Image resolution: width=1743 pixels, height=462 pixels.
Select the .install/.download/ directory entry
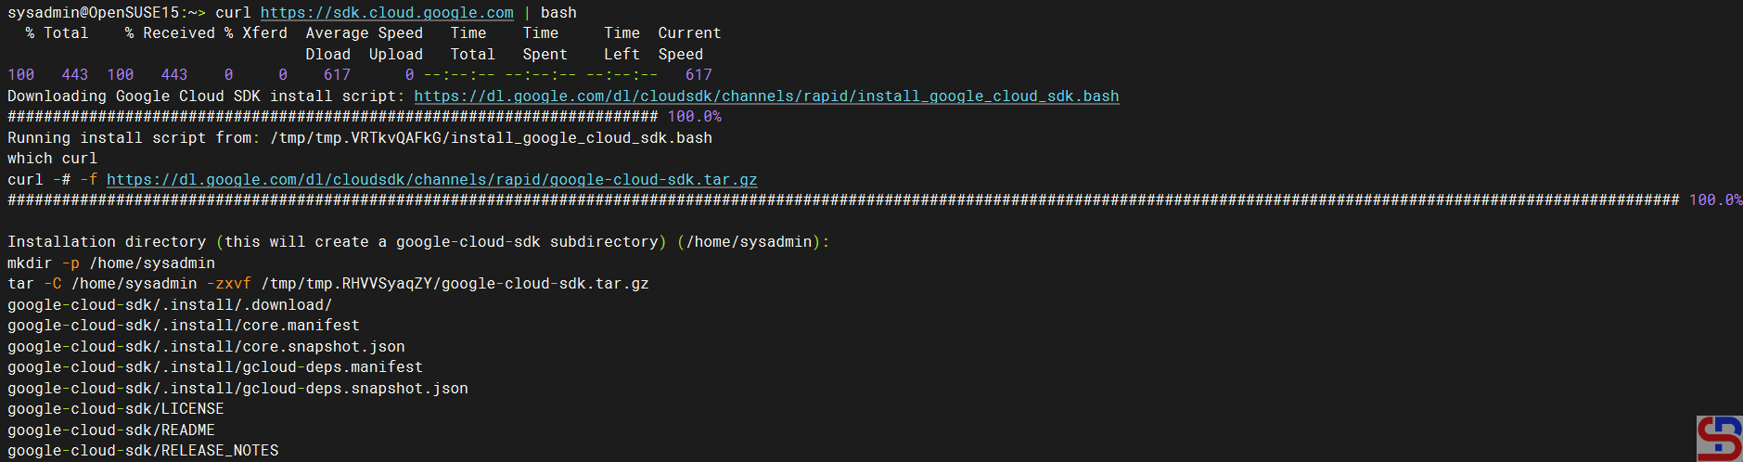(170, 305)
